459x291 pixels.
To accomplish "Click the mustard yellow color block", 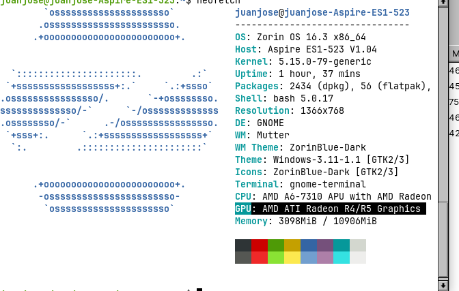I will point(292,245).
